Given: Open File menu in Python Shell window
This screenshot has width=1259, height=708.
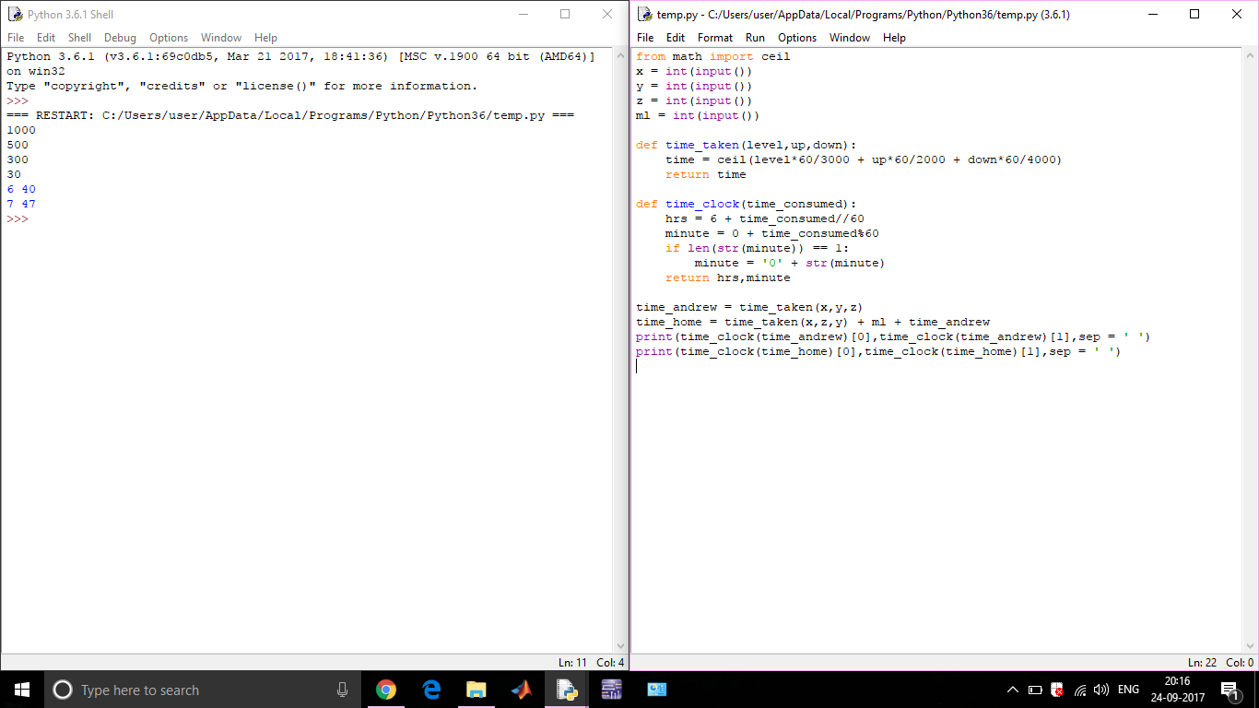Looking at the screenshot, I should 16,38.
